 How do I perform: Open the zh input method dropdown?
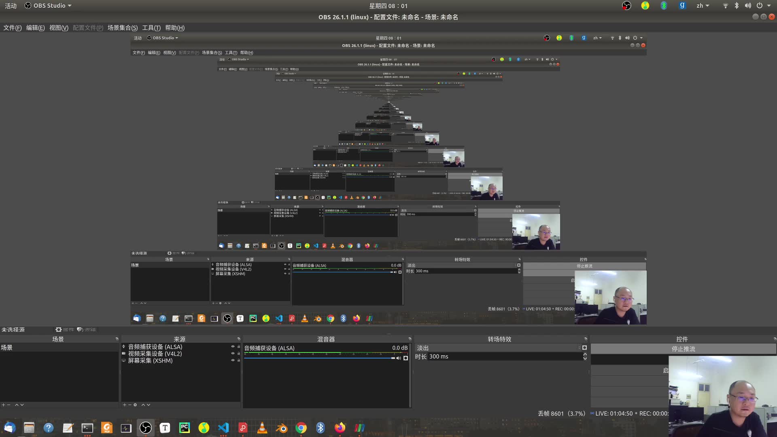703,6
